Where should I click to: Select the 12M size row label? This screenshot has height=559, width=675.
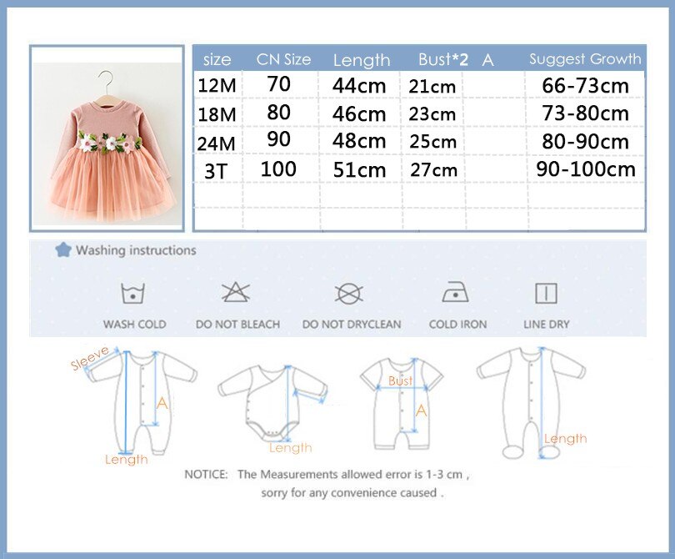[217, 85]
